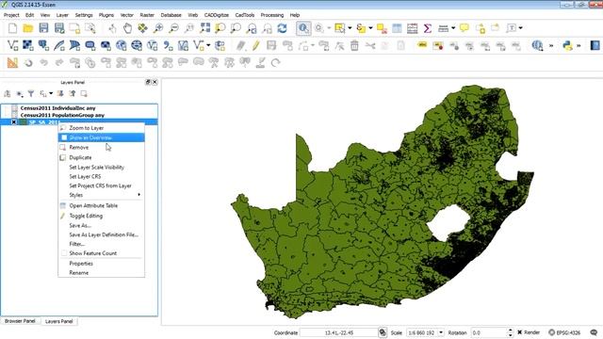Switch to the Browser Panel tab
The image size is (603, 339).
coord(20,321)
